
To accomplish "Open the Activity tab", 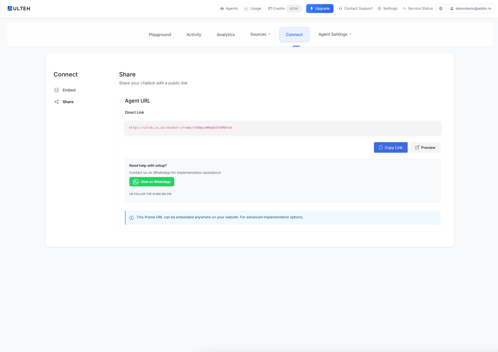I will [194, 35].
